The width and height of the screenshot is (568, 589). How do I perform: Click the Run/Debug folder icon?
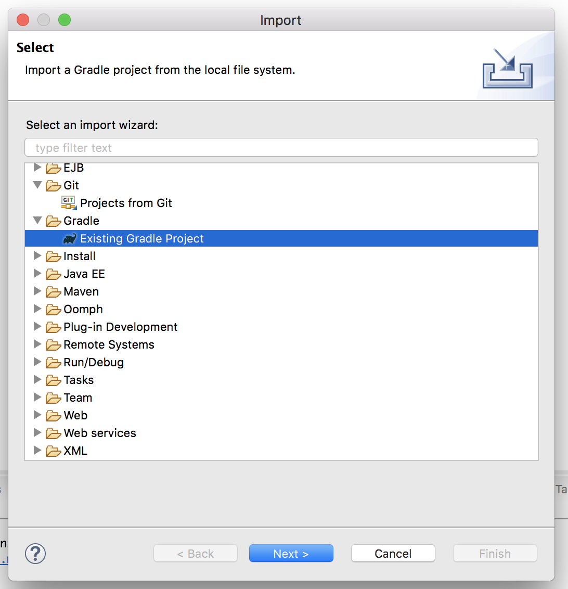tap(53, 363)
